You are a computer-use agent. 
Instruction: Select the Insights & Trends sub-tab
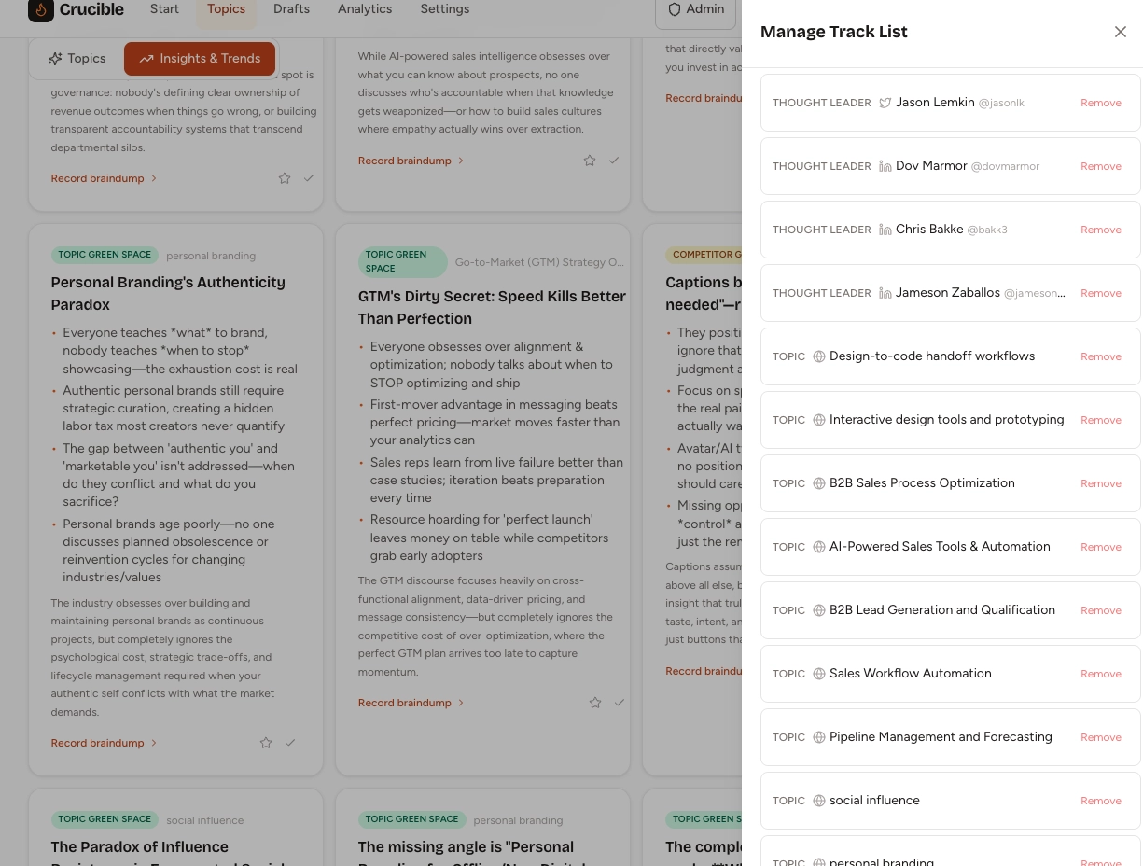tap(200, 59)
